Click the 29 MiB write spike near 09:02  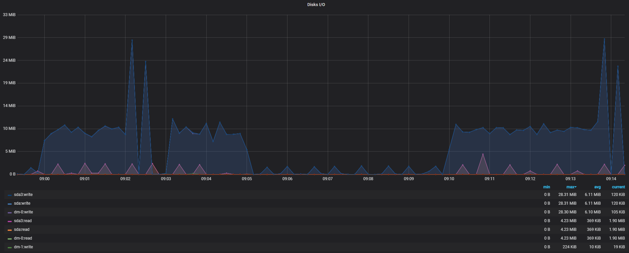point(132,40)
